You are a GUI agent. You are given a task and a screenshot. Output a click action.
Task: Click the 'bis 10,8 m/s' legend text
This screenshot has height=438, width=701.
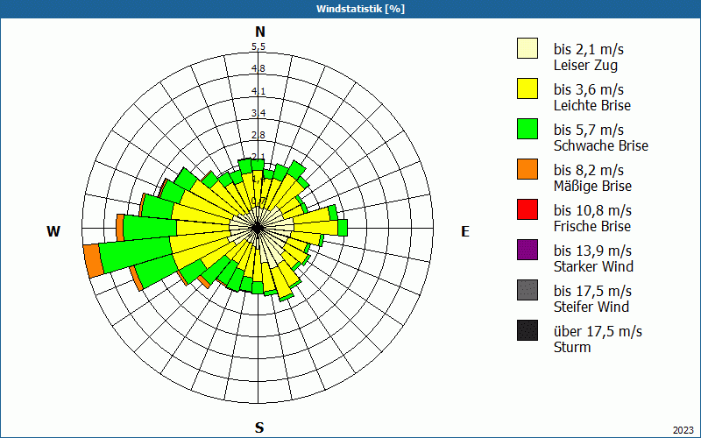tap(592, 210)
